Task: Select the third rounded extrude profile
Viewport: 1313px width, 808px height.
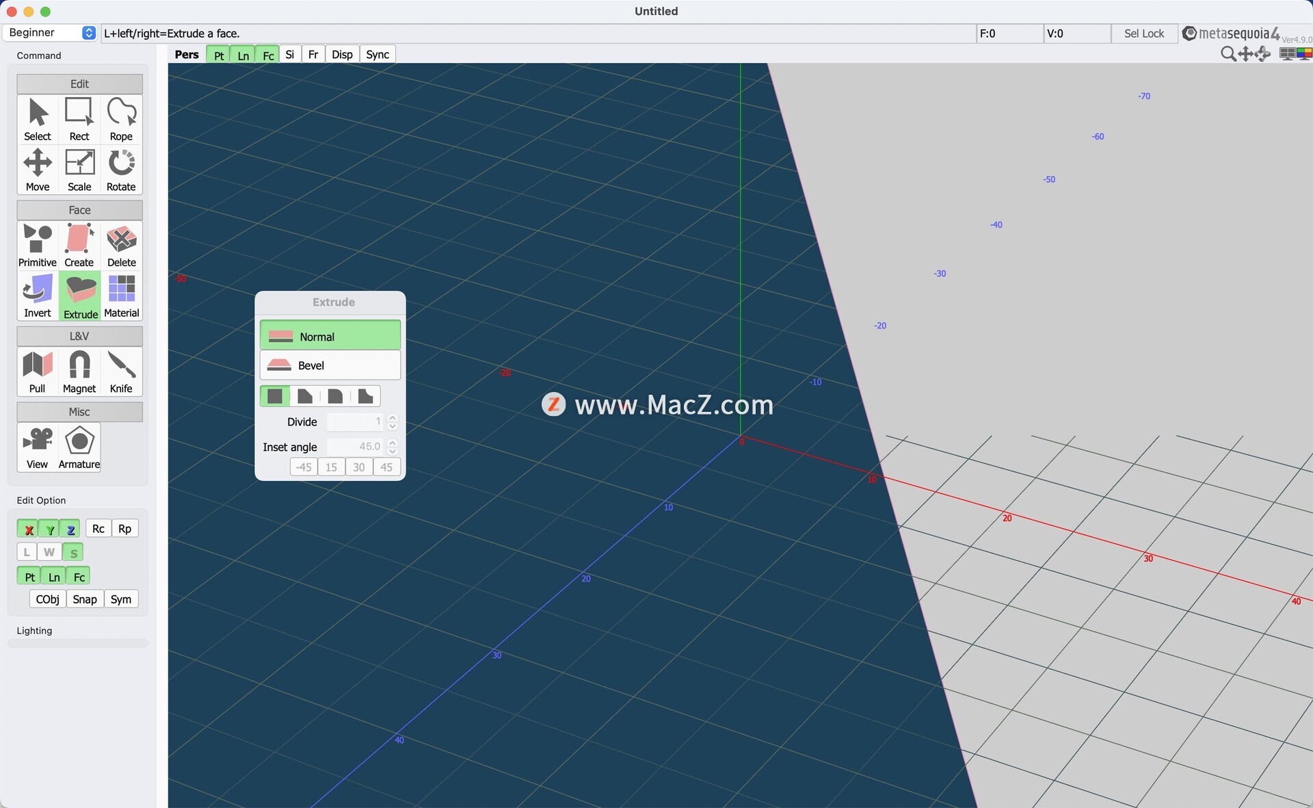Action: 335,396
